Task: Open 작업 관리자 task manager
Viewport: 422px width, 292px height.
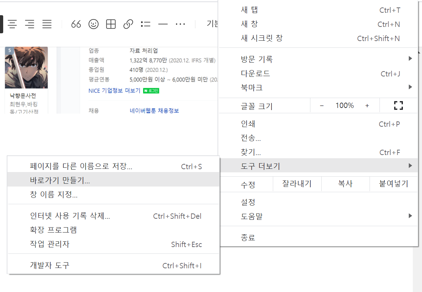Action: (113, 244)
